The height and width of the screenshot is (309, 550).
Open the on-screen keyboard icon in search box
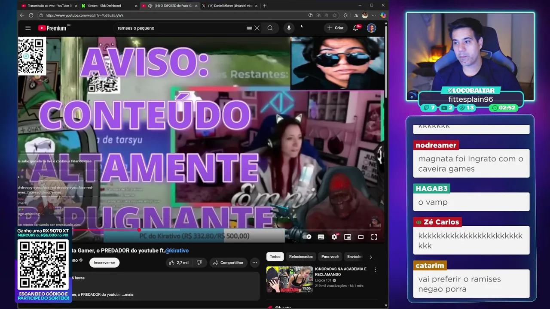click(x=249, y=28)
